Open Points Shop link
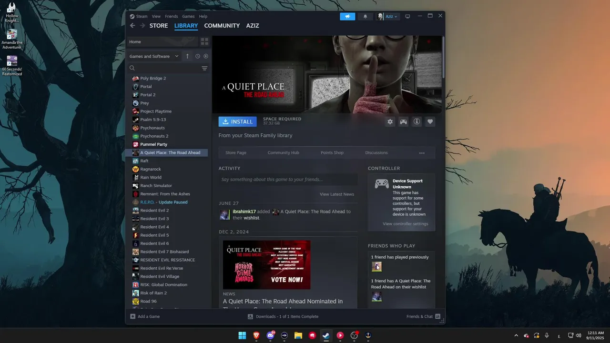Image resolution: width=610 pixels, height=343 pixels. 332,153
